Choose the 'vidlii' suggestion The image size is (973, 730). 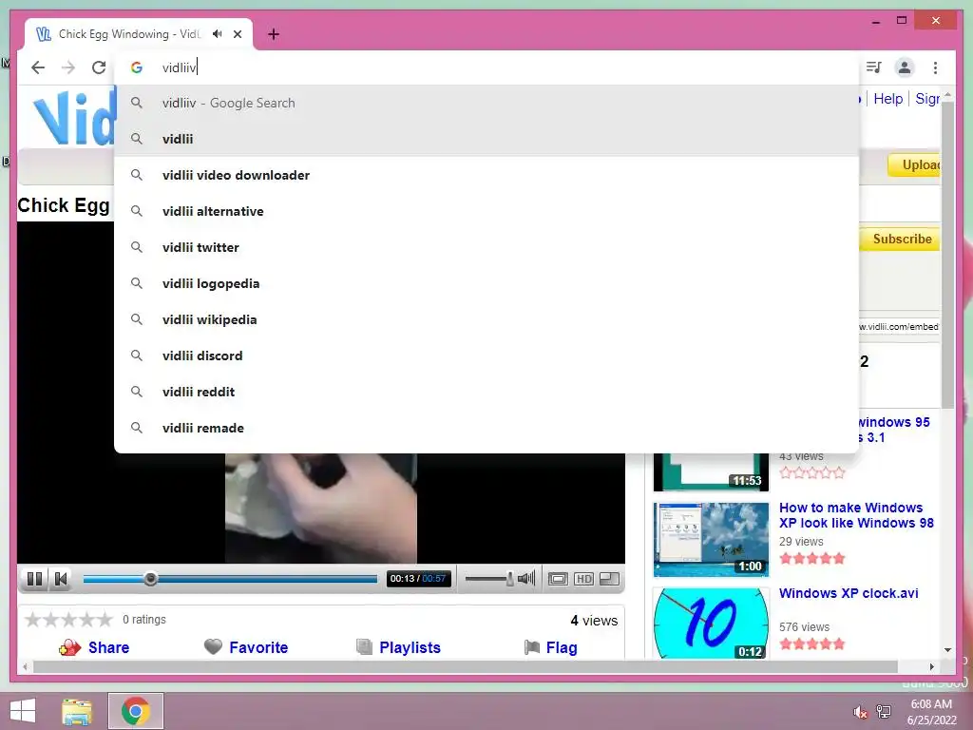(x=486, y=139)
